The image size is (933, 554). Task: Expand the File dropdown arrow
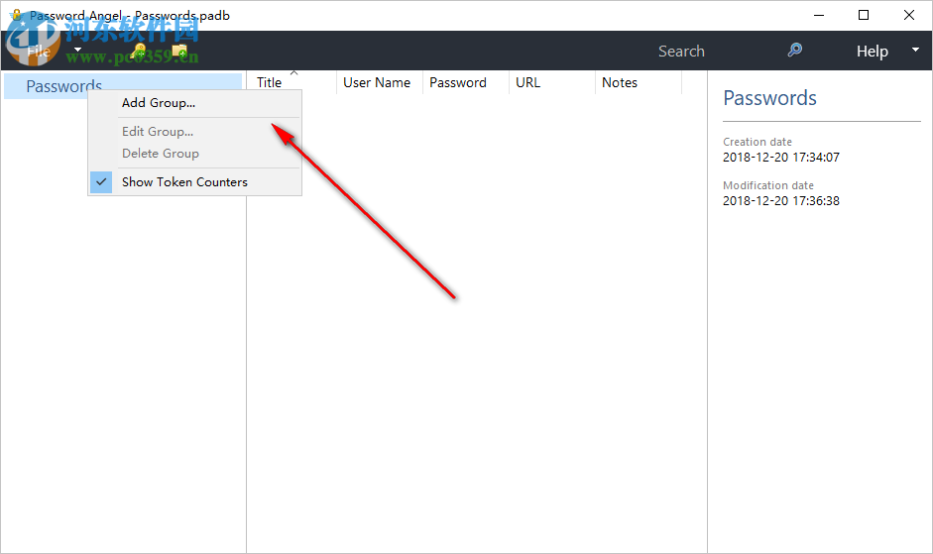coord(77,50)
